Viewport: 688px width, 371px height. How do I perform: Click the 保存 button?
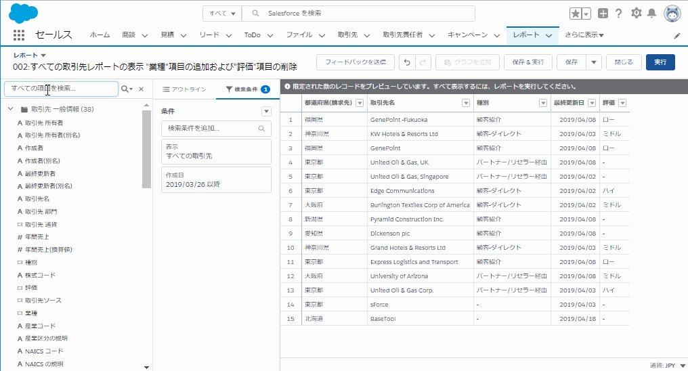coord(572,62)
